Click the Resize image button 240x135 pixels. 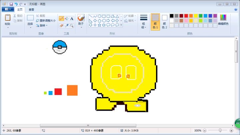(x=46, y=21)
